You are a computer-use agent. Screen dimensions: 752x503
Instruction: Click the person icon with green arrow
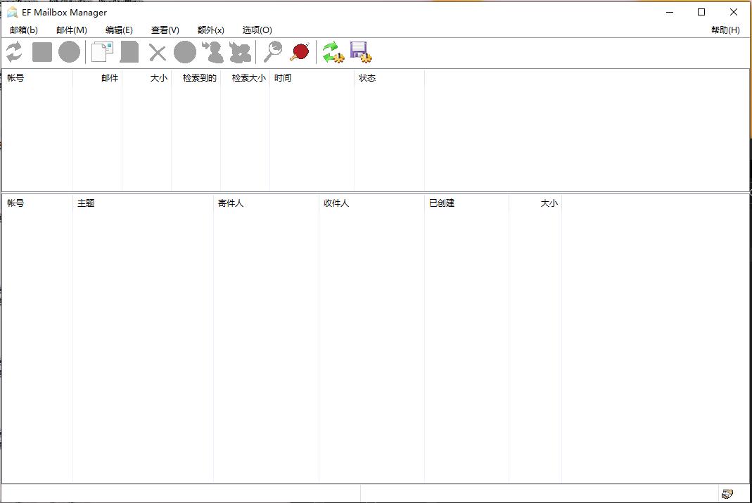pos(212,52)
